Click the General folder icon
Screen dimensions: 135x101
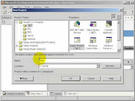click(24, 39)
